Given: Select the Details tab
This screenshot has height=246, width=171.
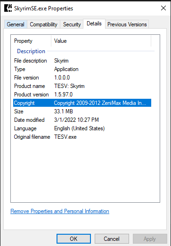Looking at the screenshot, I should 94,24.
